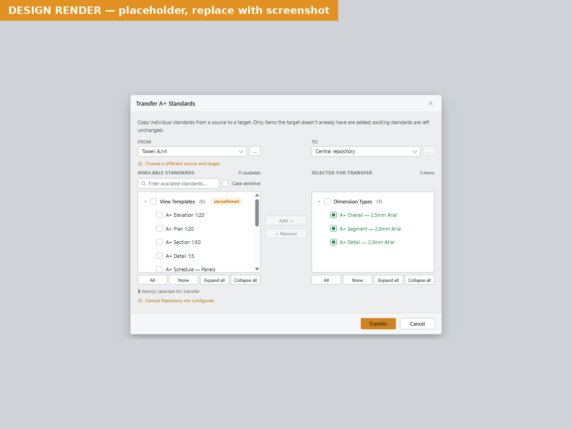Focus the Filter available standards field
Screen dimensions: 572x429
178,184
